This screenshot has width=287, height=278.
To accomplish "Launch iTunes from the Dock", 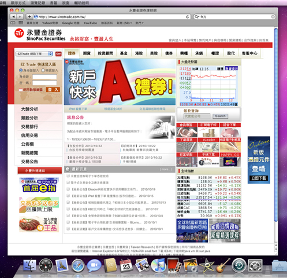I will pos(158,266).
